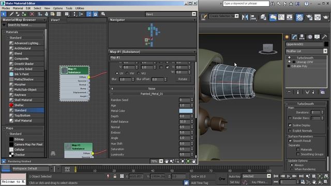The image size is (331, 186).
Task: Click the favorites star icon by search
Action: coord(291,4)
